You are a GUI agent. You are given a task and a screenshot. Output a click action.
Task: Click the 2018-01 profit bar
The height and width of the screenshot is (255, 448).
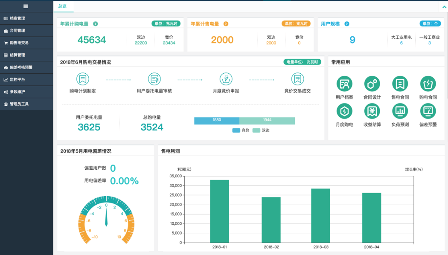[218, 211]
